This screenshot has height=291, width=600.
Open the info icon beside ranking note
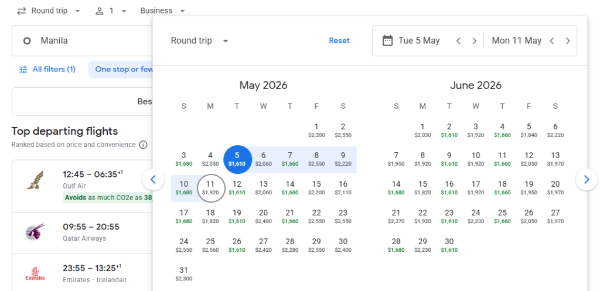coord(143,145)
